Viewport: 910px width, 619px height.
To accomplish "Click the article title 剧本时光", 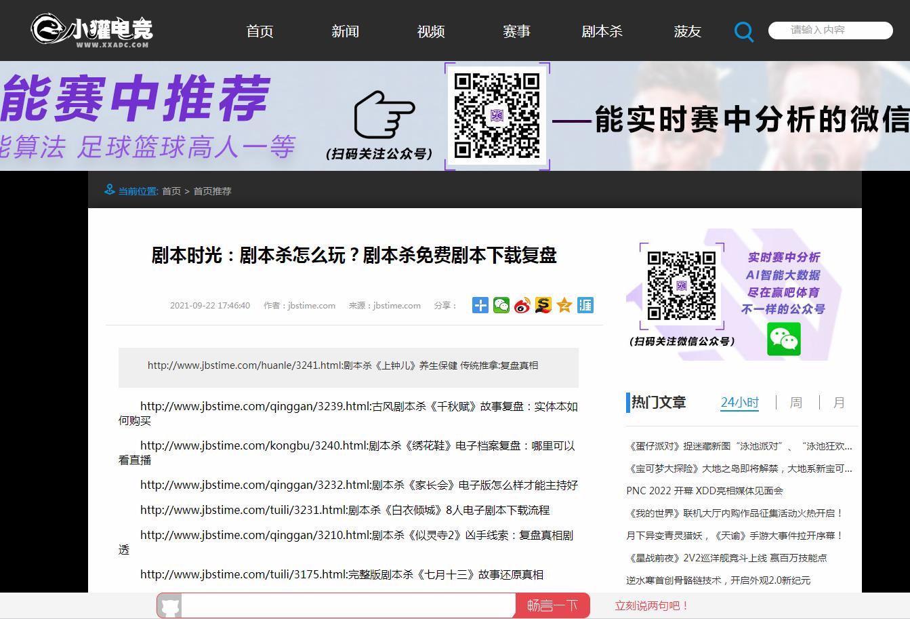I will click(354, 256).
